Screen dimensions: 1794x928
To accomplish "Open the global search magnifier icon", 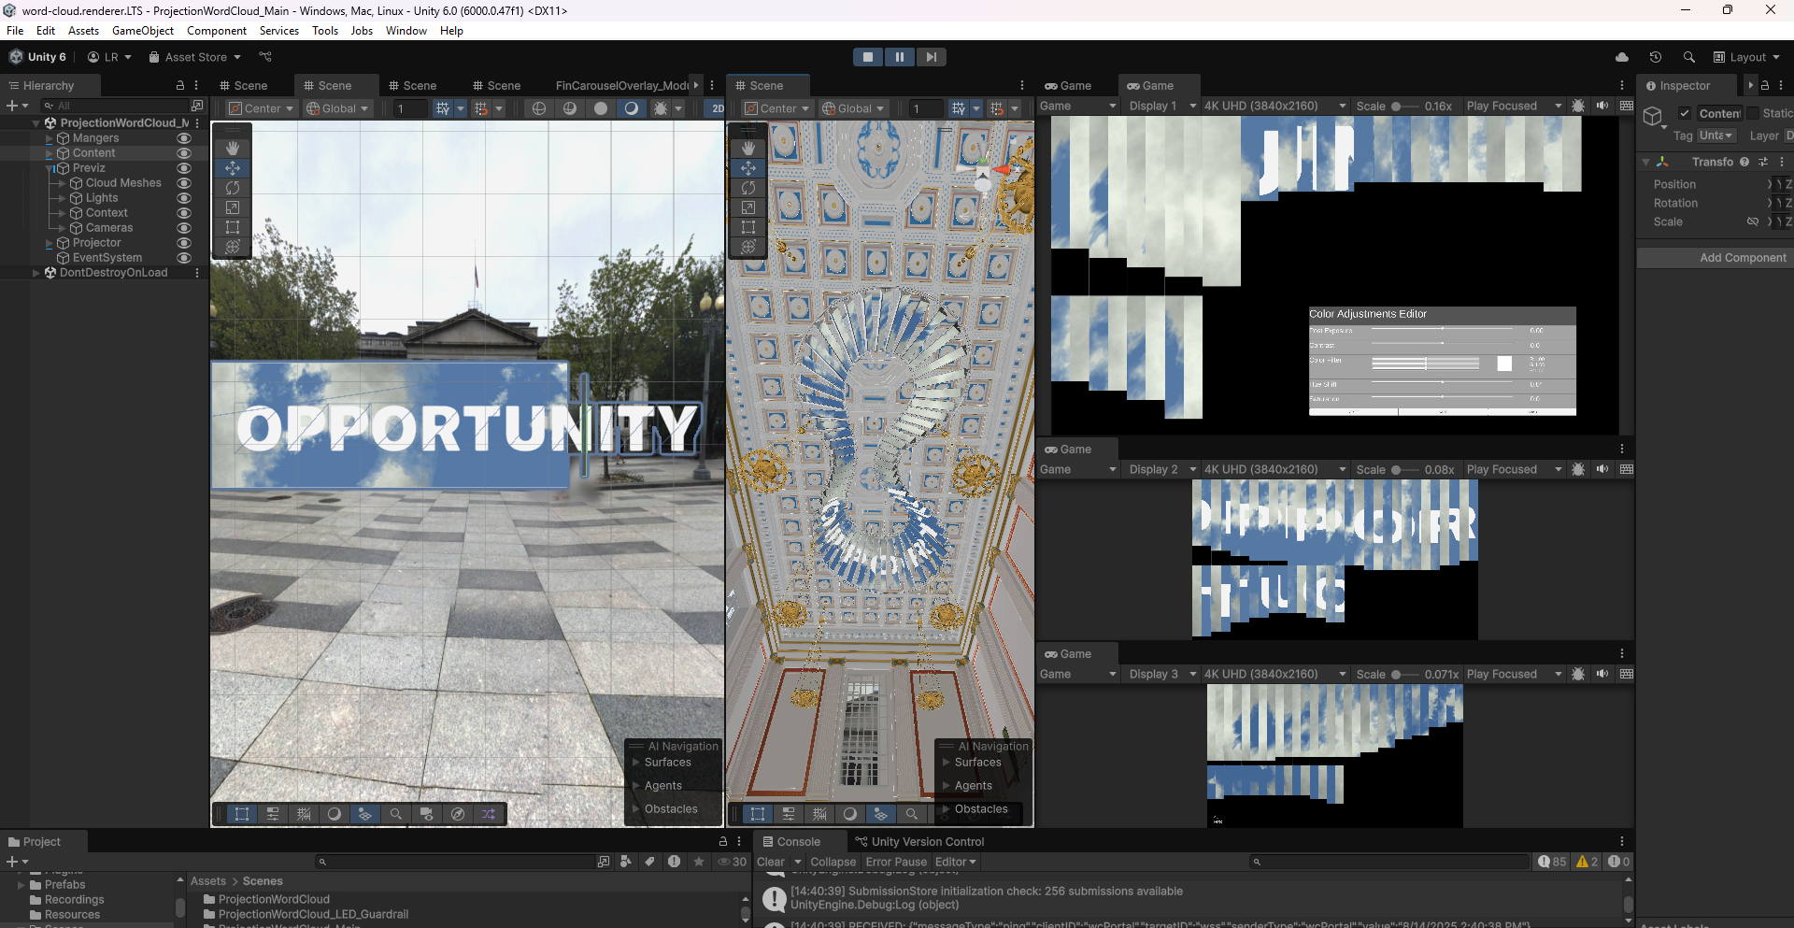I will [1688, 57].
